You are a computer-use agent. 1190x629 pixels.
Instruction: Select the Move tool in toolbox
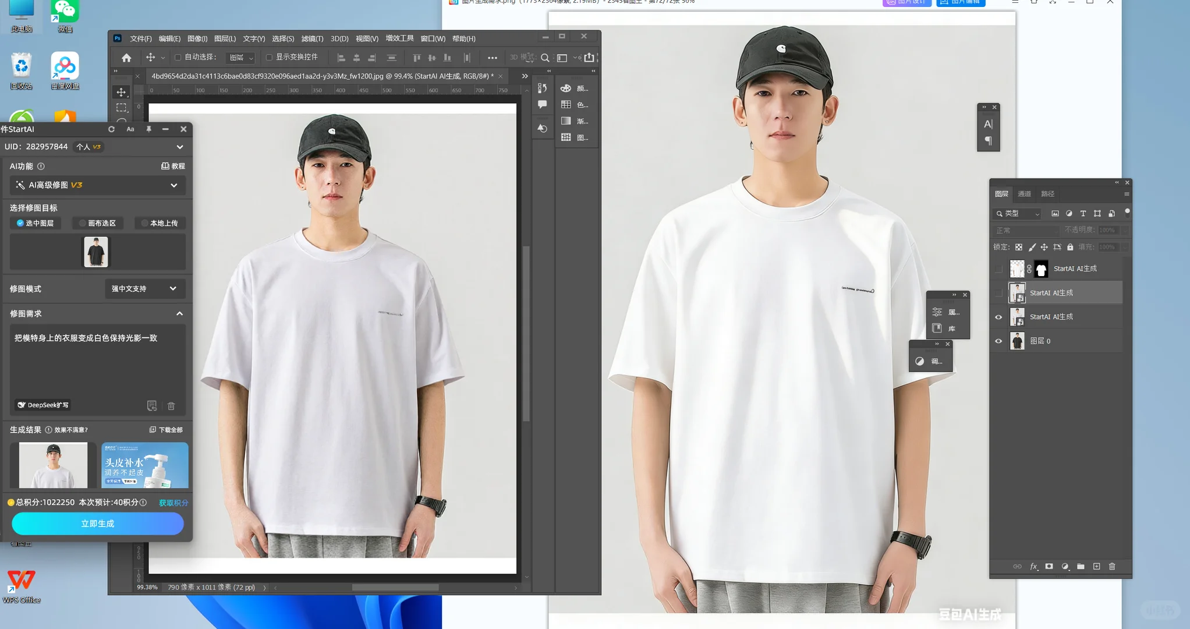(121, 92)
